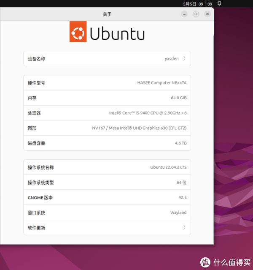
Task: Expand the chevron next to yasden
Action: [184, 59]
